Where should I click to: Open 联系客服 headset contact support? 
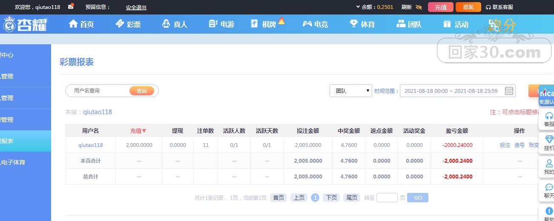click(499, 7)
